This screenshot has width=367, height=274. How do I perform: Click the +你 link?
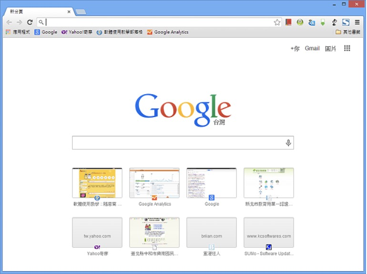(x=295, y=49)
